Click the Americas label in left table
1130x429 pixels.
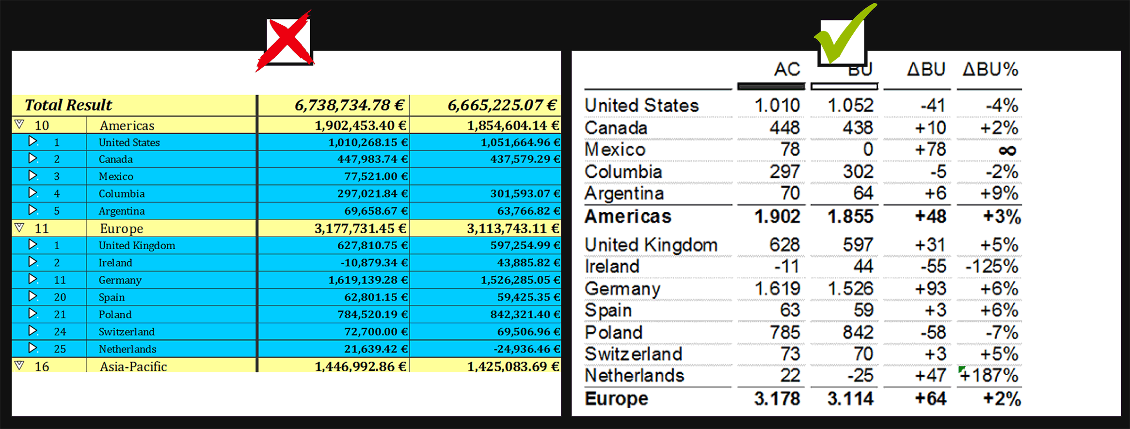click(127, 126)
